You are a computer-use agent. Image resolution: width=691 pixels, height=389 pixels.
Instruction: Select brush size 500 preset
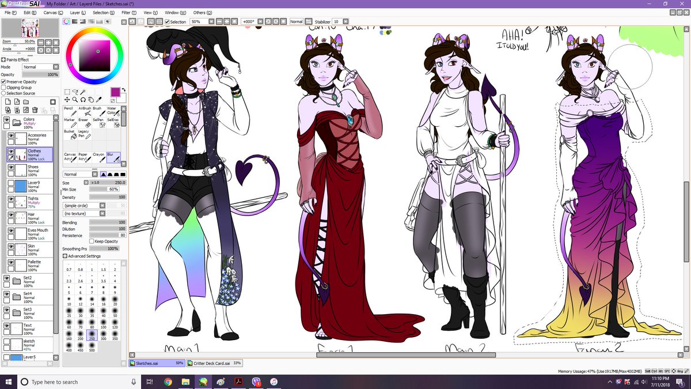tap(92, 347)
